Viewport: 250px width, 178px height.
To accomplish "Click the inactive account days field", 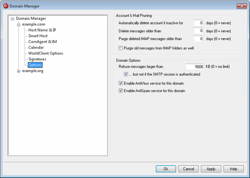I will point(198,23).
